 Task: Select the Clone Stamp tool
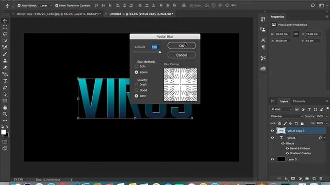5,61
